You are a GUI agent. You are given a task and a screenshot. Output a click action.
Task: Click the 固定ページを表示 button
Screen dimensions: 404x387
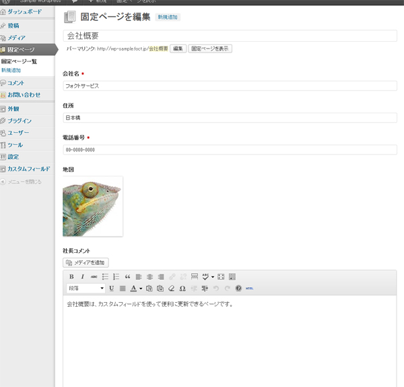(210, 49)
